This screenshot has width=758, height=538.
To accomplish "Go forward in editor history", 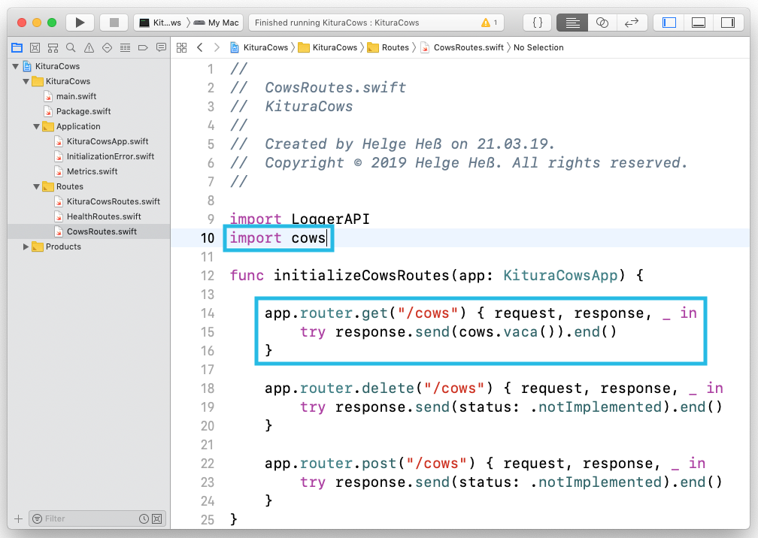I will pos(217,47).
